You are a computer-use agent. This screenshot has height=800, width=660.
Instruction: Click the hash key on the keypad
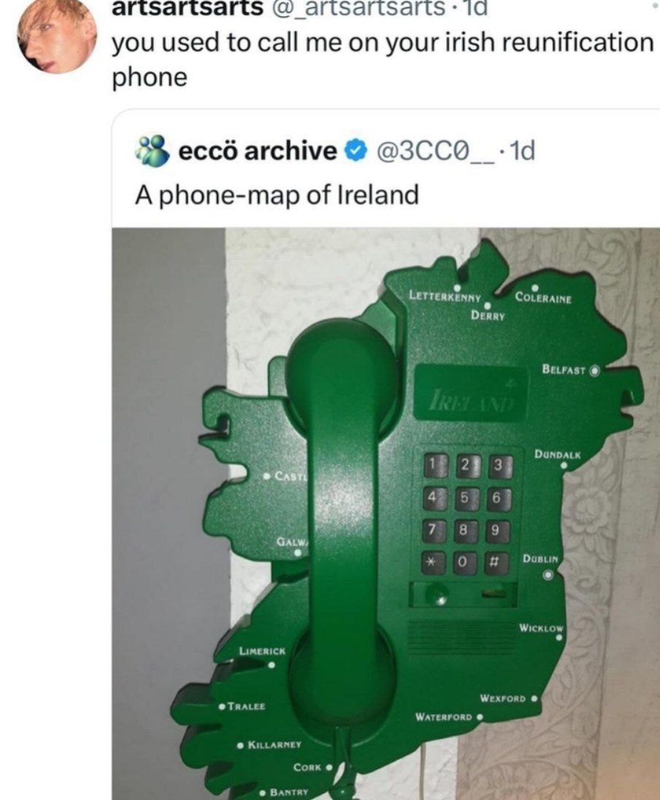click(494, 563)
